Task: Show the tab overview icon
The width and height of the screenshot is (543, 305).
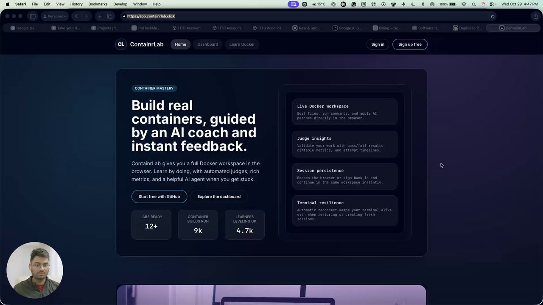Action: coord(110,16)
